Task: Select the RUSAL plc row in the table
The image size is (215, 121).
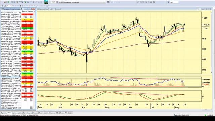Action: pyautogui.click(x=17, y=72)
